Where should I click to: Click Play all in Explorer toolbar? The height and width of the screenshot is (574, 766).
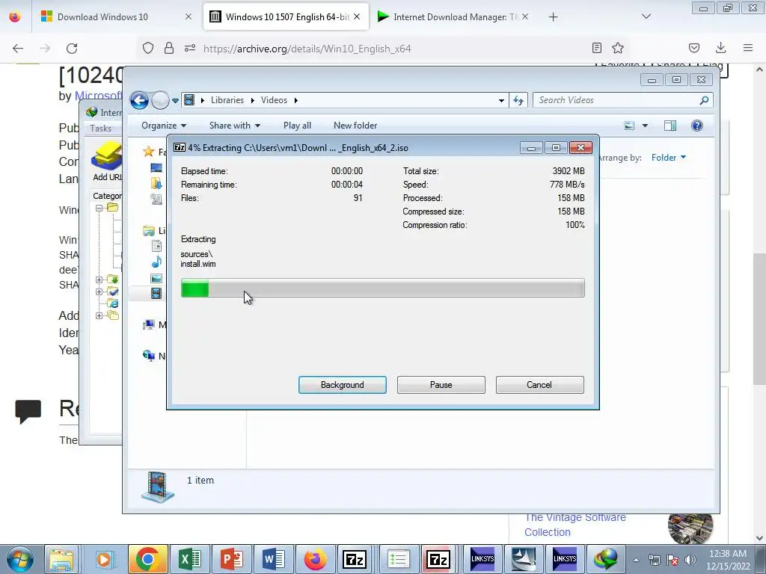click(297, 126)
